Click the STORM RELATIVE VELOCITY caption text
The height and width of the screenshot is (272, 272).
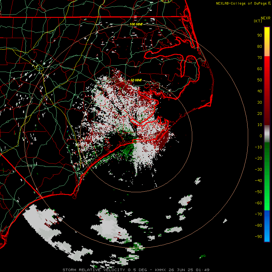[x=94, y=270]
